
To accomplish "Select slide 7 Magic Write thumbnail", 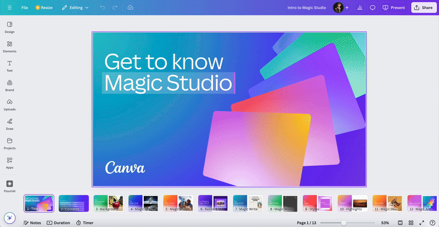I will [248, 203].
